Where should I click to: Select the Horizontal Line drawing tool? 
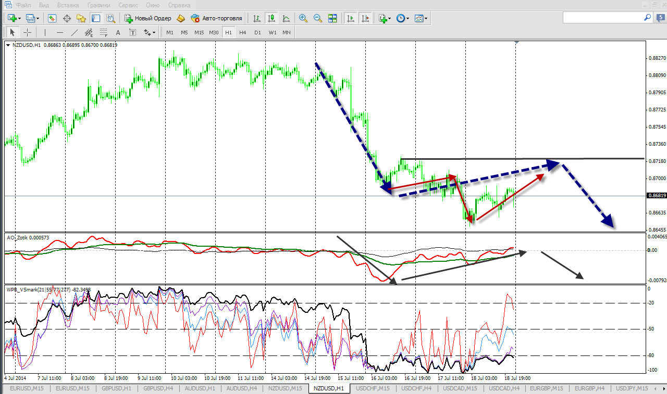click(x=60, y=32)
